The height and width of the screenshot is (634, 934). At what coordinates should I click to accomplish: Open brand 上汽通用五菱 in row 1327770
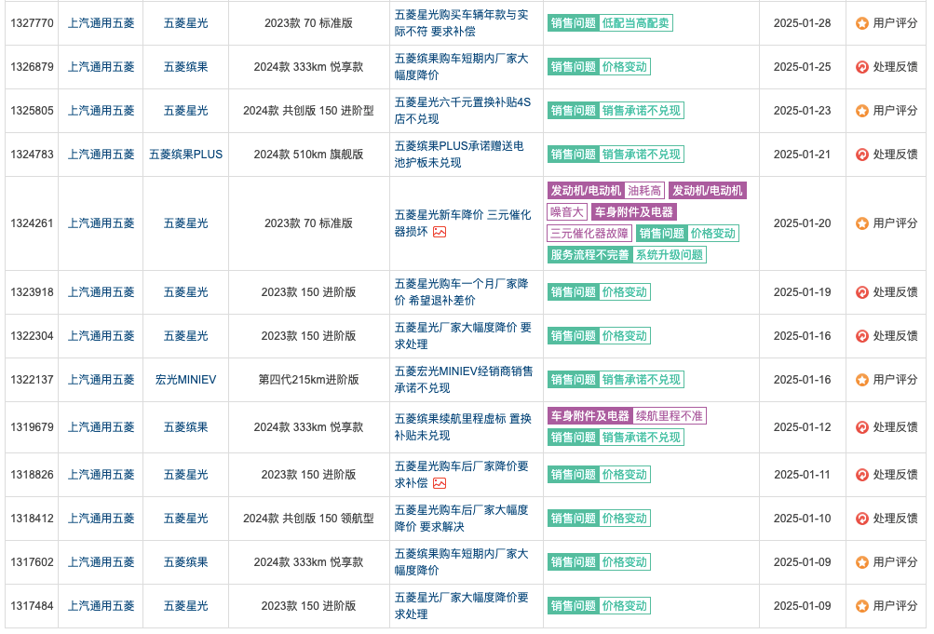tap(102, 23)
